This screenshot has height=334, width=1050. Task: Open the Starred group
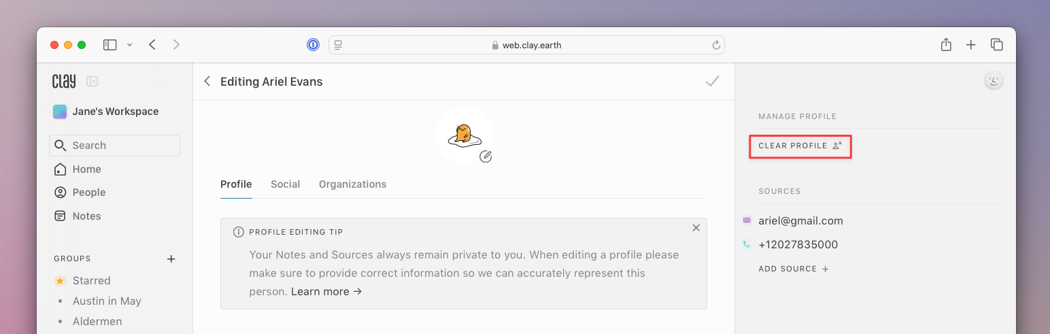tap(91, 280)
